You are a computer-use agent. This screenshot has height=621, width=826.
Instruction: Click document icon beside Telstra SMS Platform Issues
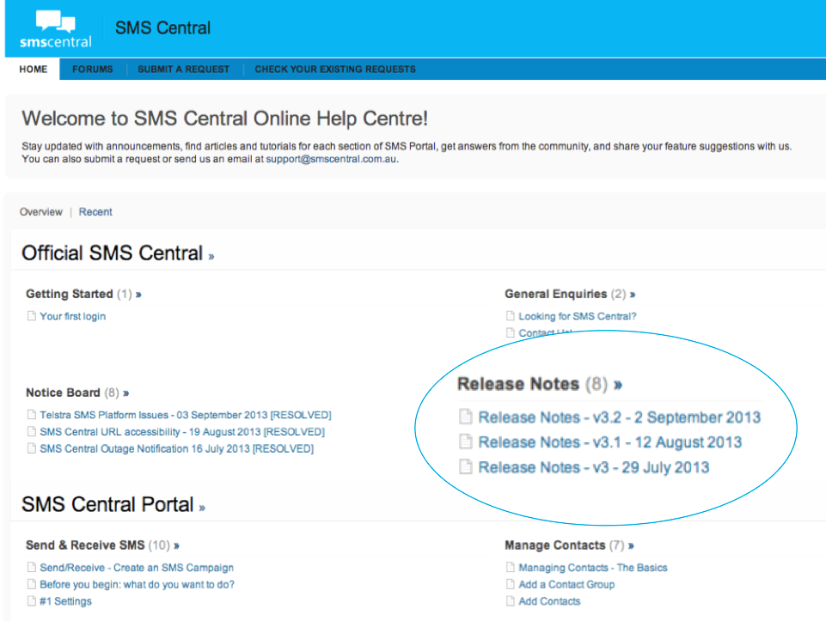click(32, 415)
